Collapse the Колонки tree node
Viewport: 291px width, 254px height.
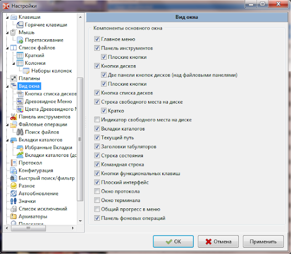tap(14, 63)
